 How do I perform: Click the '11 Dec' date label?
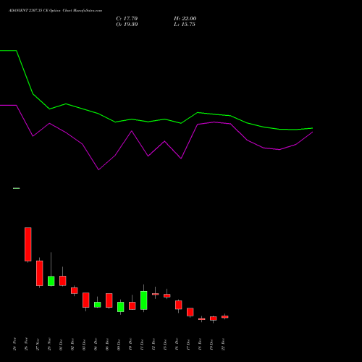point(142,344)
